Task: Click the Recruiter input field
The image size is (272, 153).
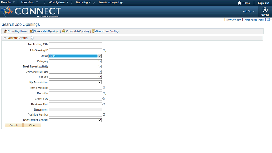Action: coord(76,93)
